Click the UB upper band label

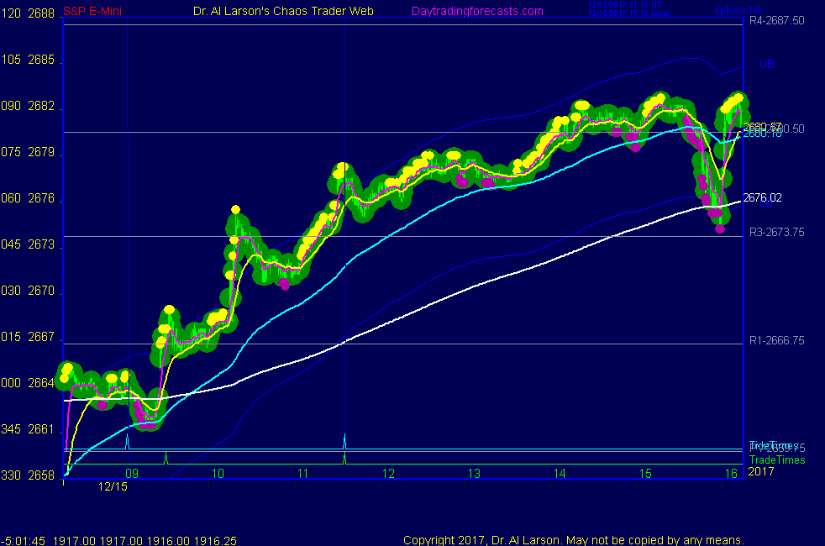coord(766,64)
